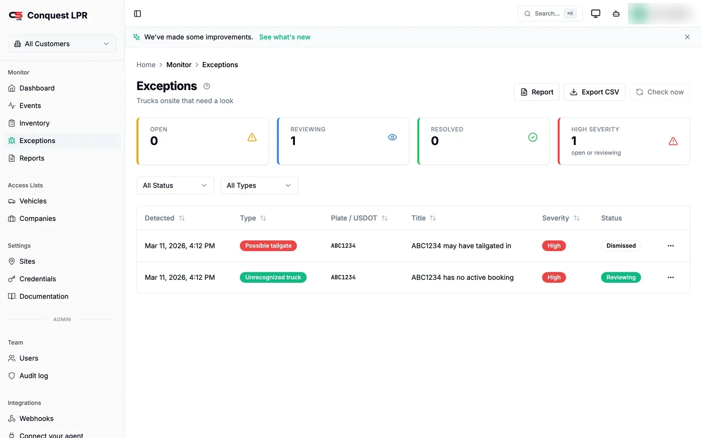702x438 pixels.
Task: Toggle the sidebar collapse icon
Action: [x=137, y=14]
